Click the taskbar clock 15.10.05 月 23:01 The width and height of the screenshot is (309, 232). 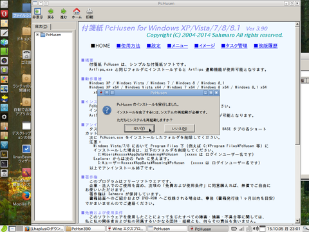(x=283, y=229)
